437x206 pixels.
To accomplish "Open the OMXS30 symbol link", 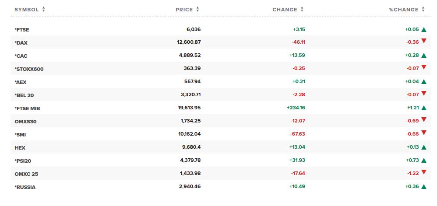I will point(25,122).
